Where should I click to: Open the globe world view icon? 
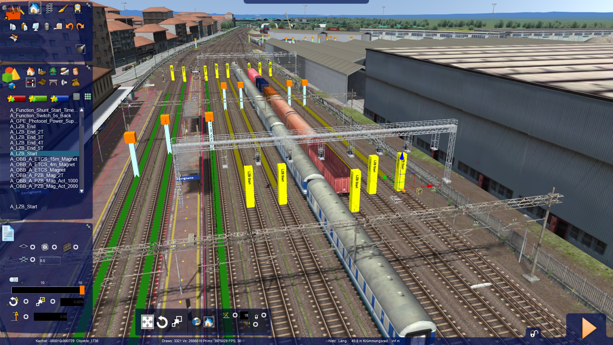(x=196, y=322)
